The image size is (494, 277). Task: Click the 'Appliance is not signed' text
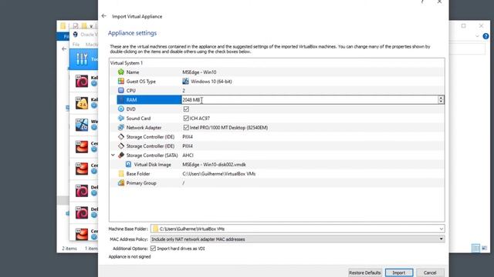[130, 256]
